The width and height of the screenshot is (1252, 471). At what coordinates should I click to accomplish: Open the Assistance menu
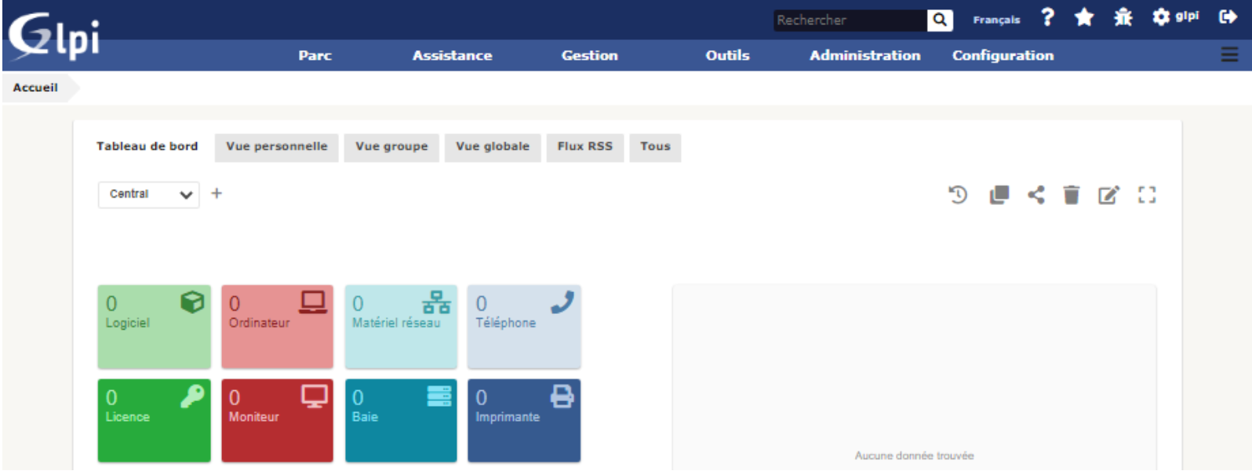coord(452,56)
